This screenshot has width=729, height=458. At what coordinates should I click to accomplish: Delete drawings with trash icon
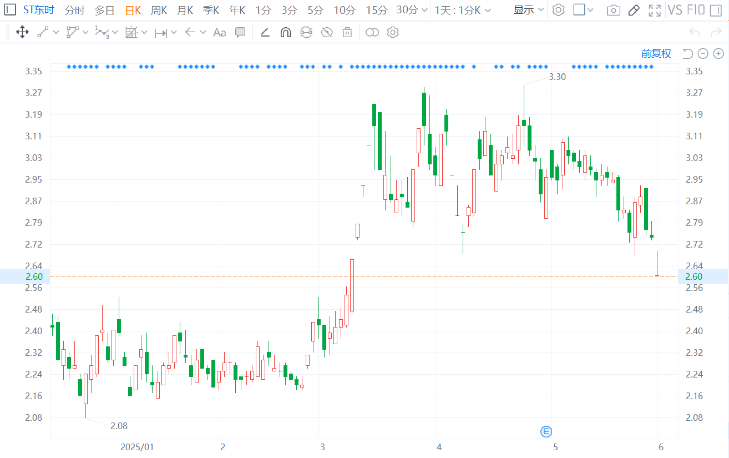[x=347, y=32]
